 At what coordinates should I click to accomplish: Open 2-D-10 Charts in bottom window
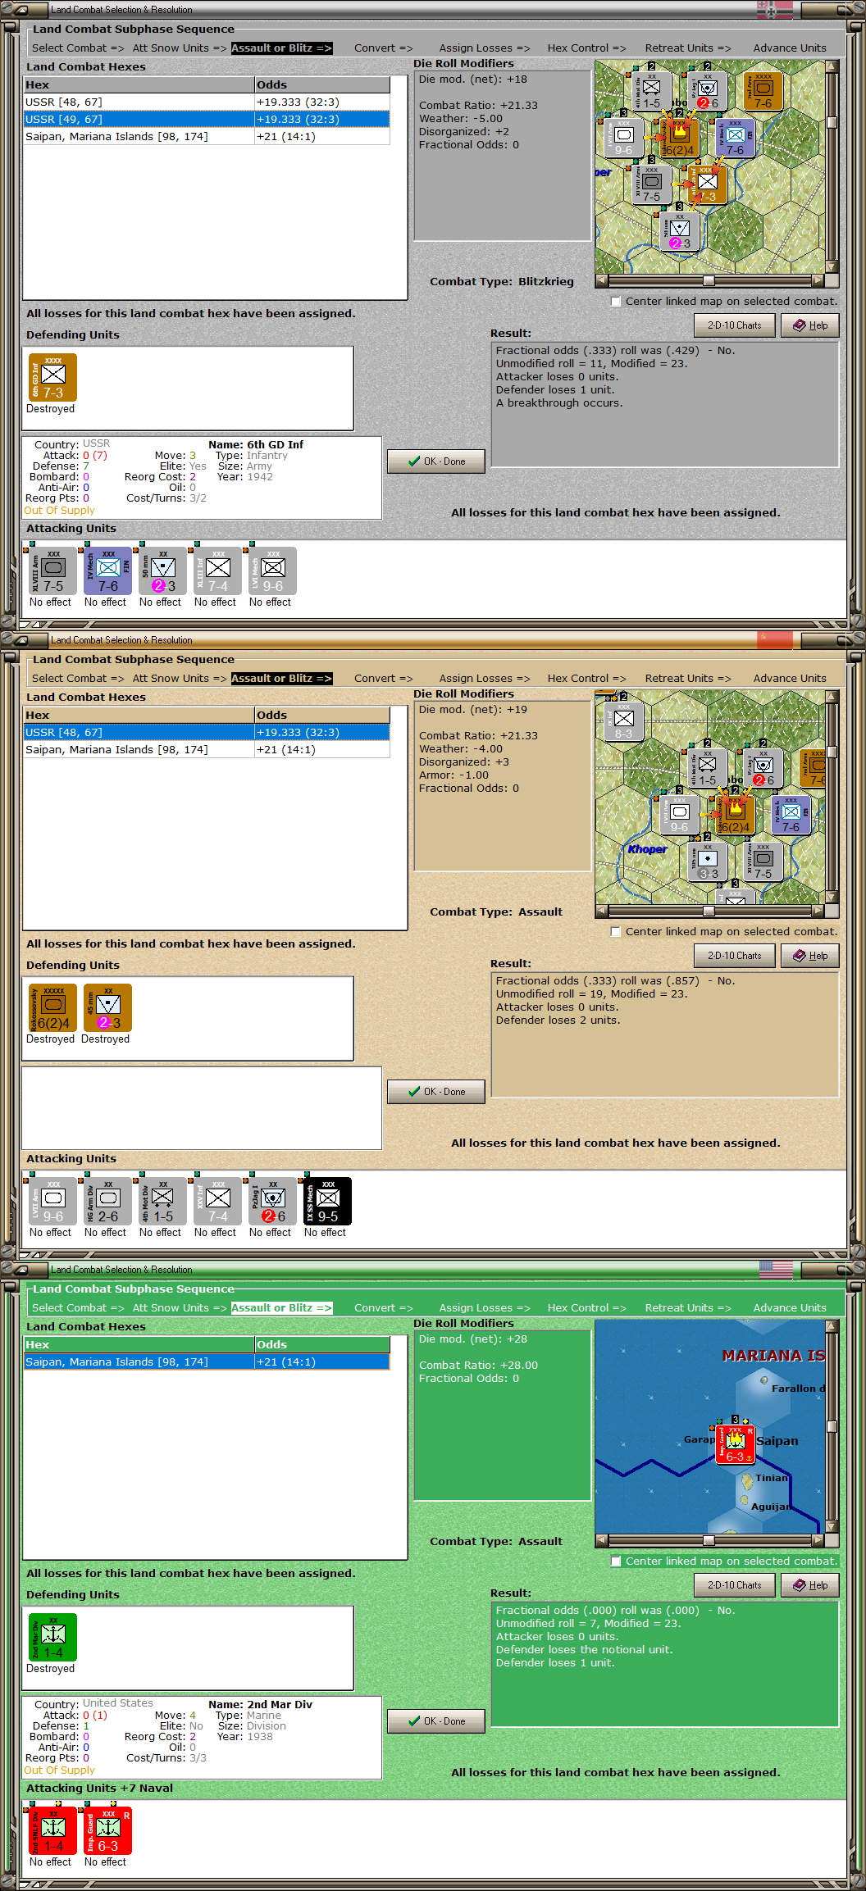point(735,1585)
